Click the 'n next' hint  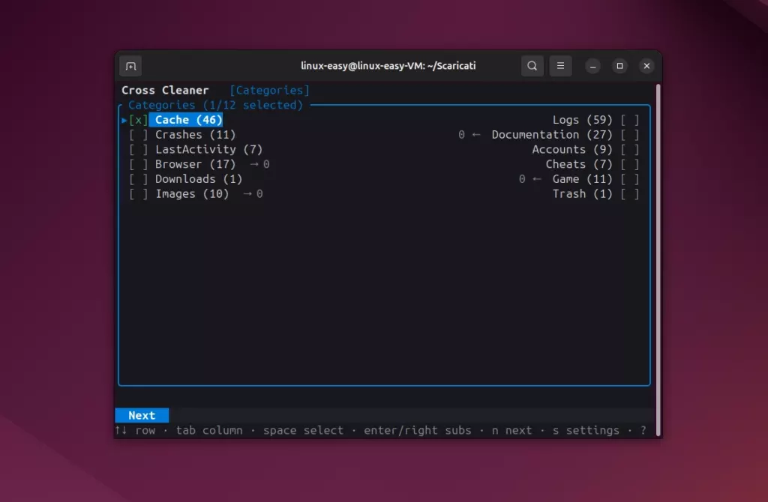click(511, 431)
